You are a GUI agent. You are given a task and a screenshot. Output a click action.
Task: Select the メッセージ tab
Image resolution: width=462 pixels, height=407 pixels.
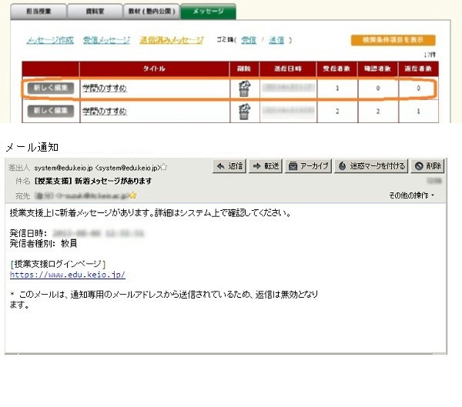[x=208, y=12]
